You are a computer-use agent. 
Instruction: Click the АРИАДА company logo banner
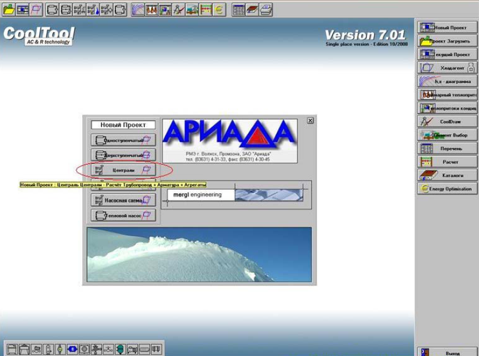pos(230,141)
